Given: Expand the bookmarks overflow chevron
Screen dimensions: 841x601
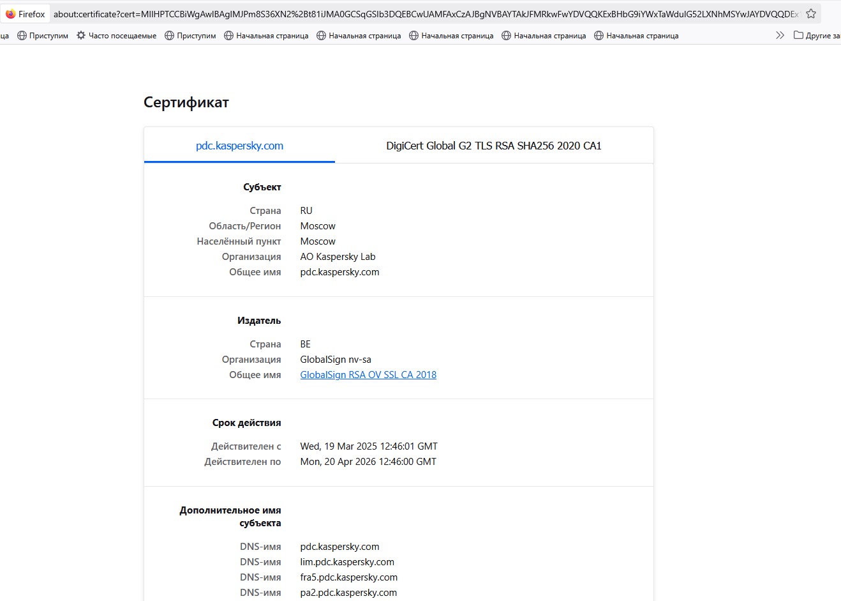Looking at the screenshot, I should point(780,36).
